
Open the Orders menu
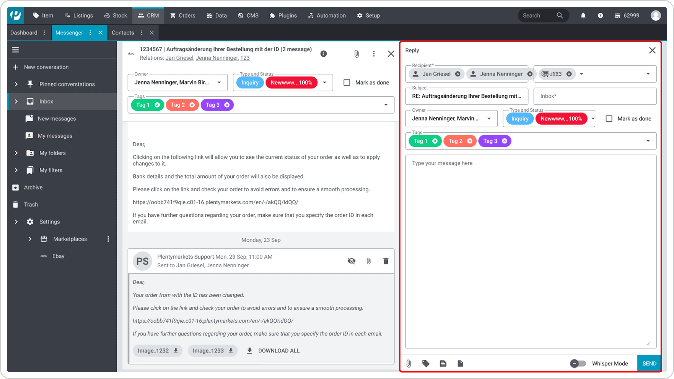click(182, 15)
